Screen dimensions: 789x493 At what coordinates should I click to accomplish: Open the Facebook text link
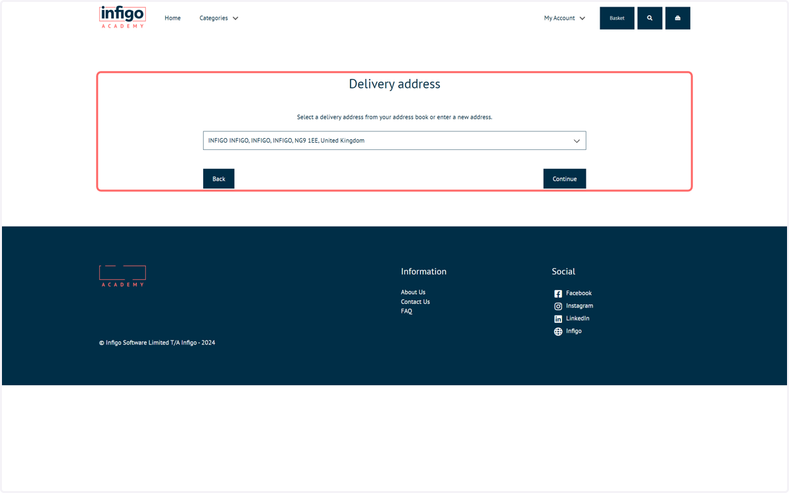click(579, 293)
